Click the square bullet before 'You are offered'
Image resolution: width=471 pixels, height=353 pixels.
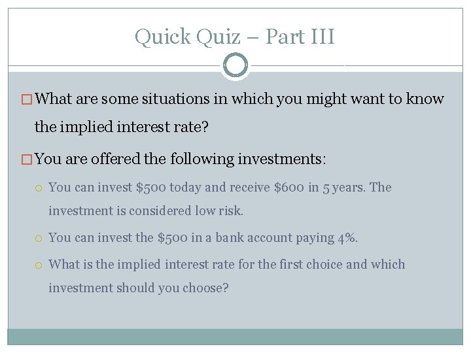[x=27, y=160]
